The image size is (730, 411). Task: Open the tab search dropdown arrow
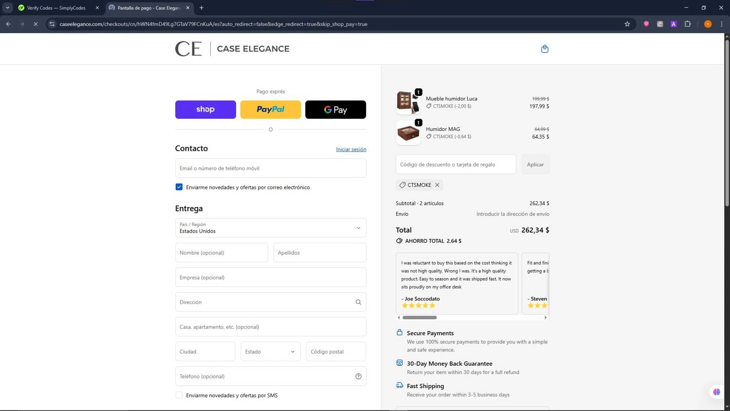point(7,8)
